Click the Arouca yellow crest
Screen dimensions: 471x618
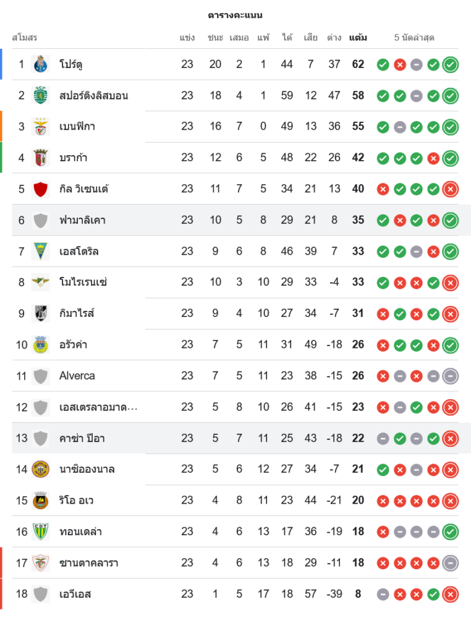pos(41,344)
